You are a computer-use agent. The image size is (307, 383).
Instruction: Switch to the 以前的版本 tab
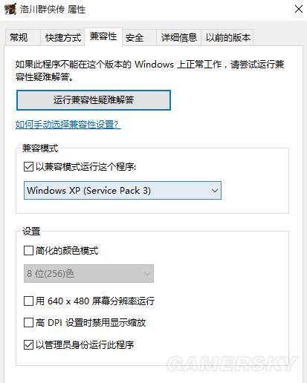coord(227,37)
